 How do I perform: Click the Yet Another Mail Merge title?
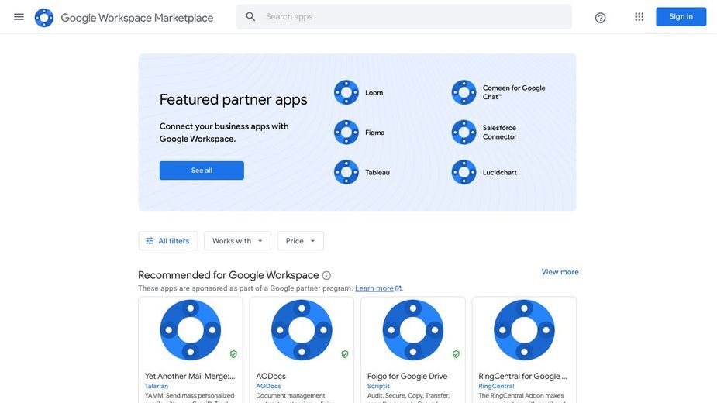(x=190, y=376)
